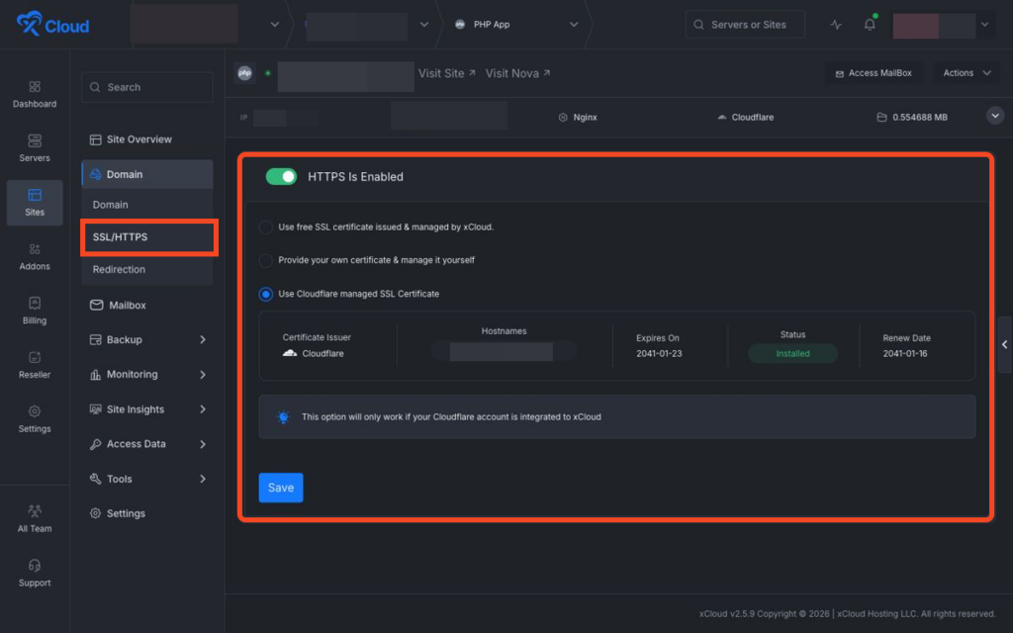Open the SSL/HTTPS submenu entry
1013x633 pixels.
pos(148,237)
